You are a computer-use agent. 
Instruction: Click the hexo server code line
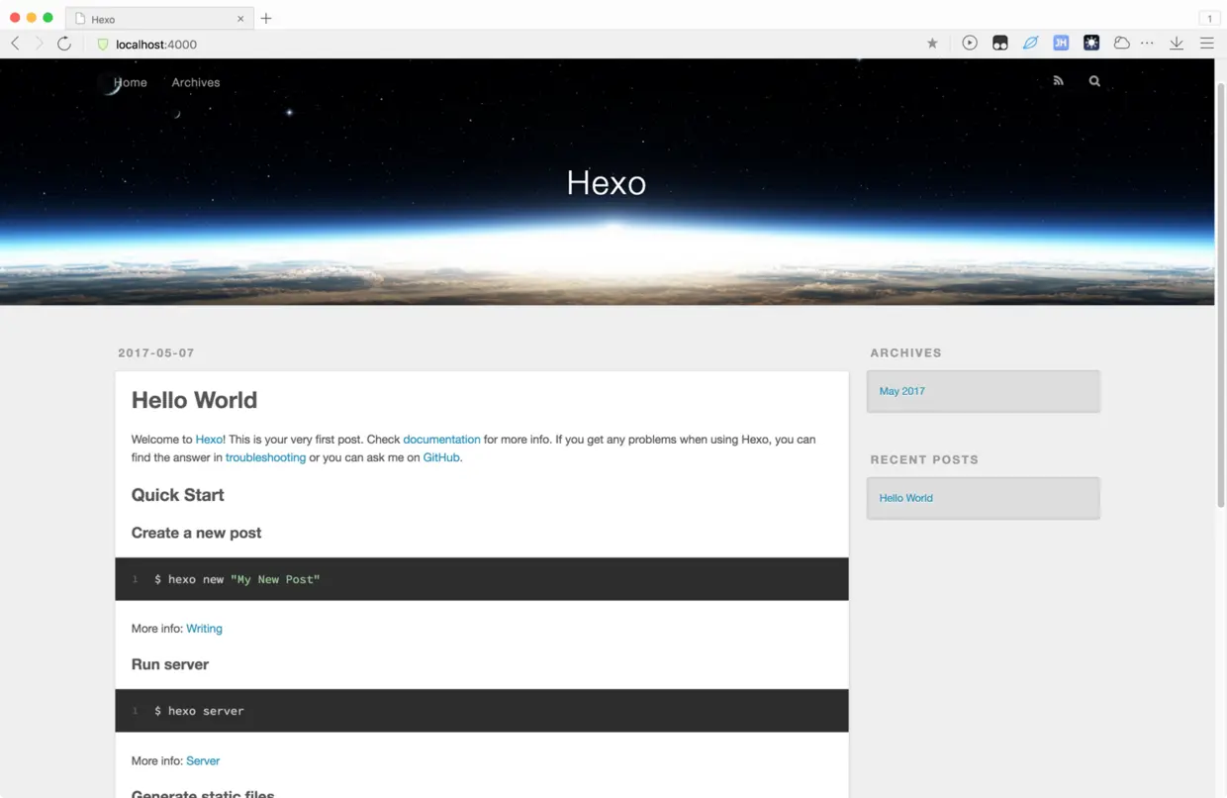click(199, 711)
